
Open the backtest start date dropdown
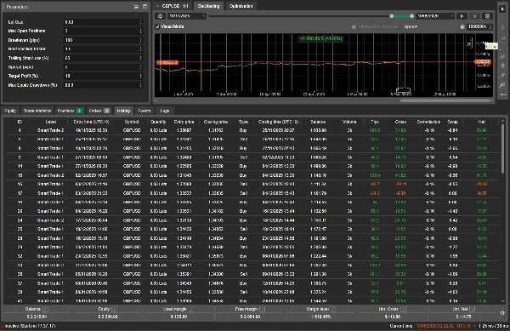tap(187, 16)
